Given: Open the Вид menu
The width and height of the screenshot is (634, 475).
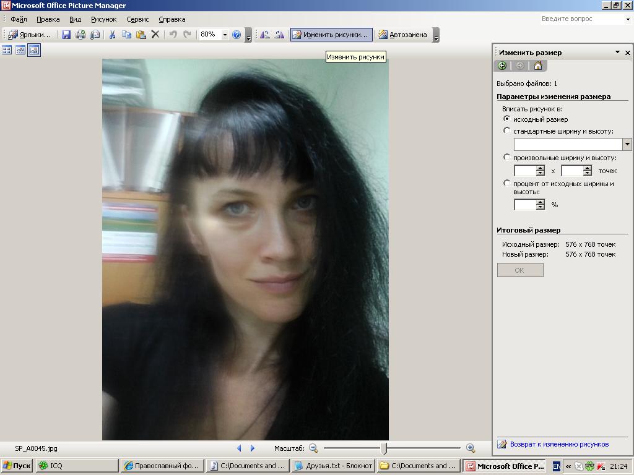Looking at the screenshot, I should 75,19.
